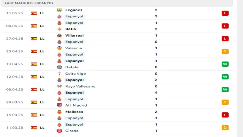The width and height of the screenshot is (243, 137).
Task: Click the green W badge for the Getafe match
Action: [225, 64]
